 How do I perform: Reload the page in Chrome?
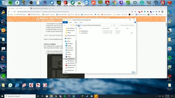point(14,11)
